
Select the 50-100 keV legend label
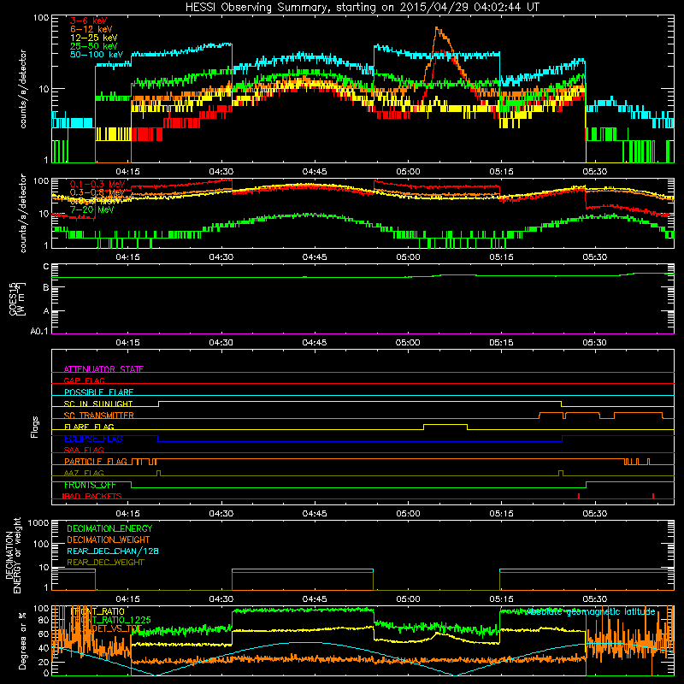(96, 55)
